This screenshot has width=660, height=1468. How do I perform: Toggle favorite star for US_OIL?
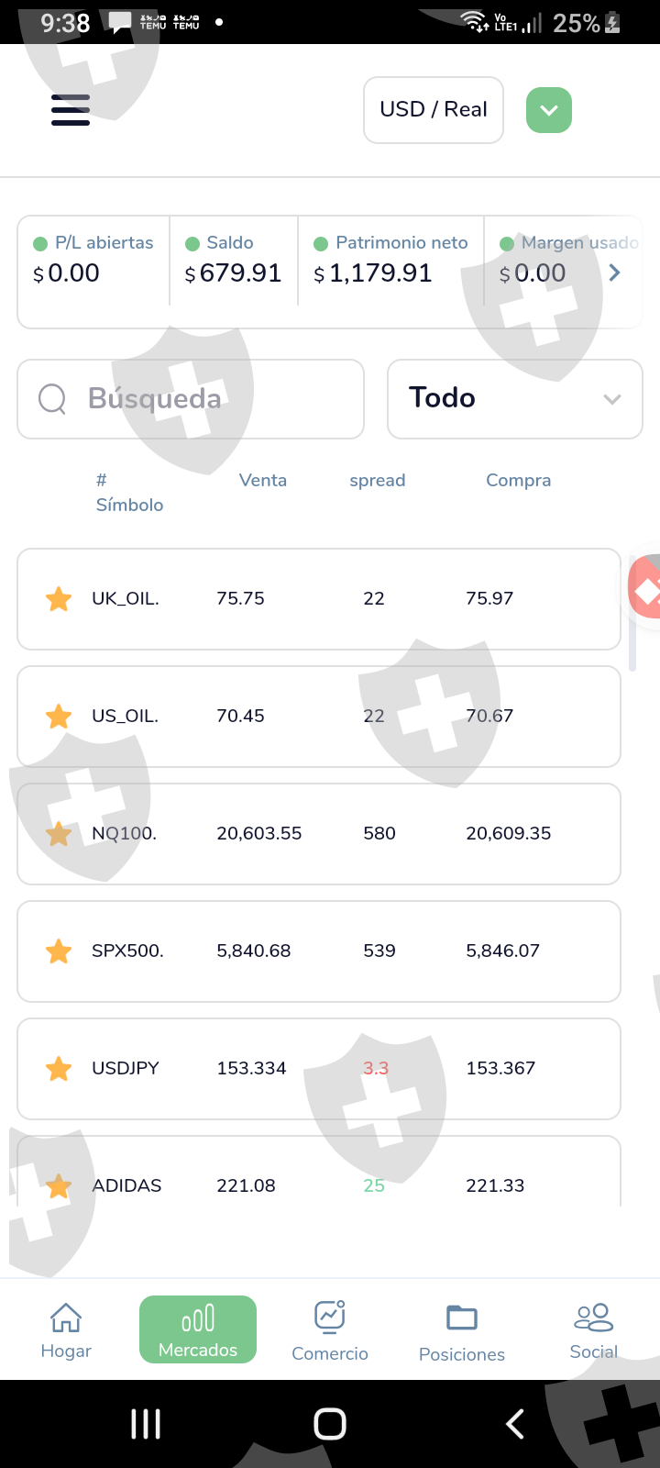pos(59,717)
